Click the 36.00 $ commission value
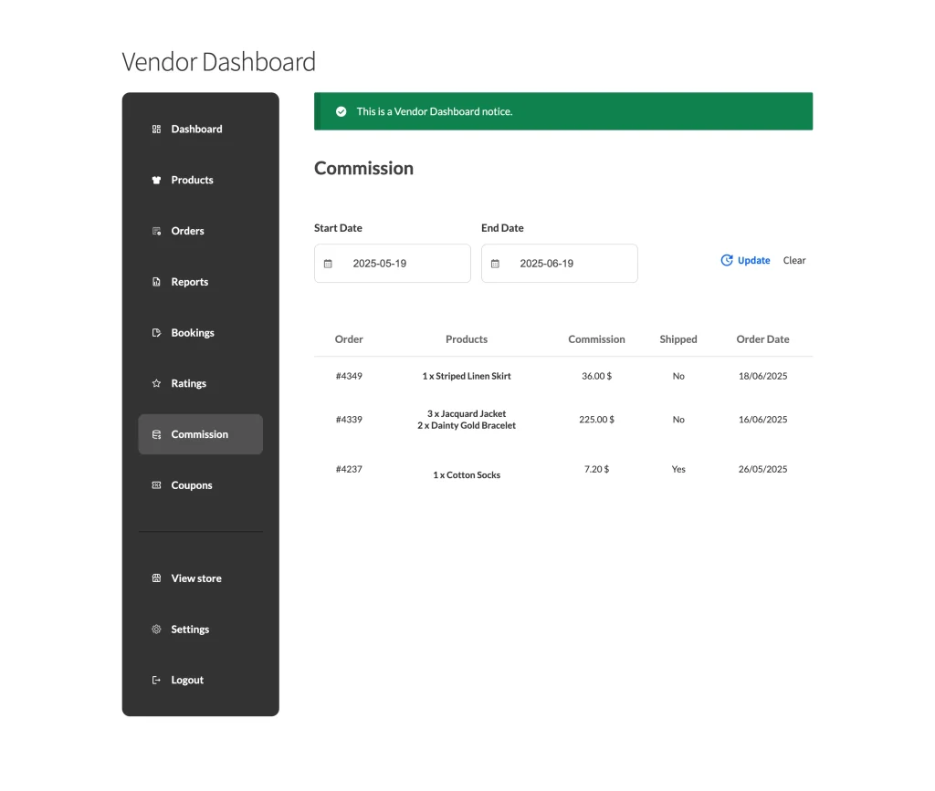The width and height of the screenshot is (935, 791). (x=596, y=377)
